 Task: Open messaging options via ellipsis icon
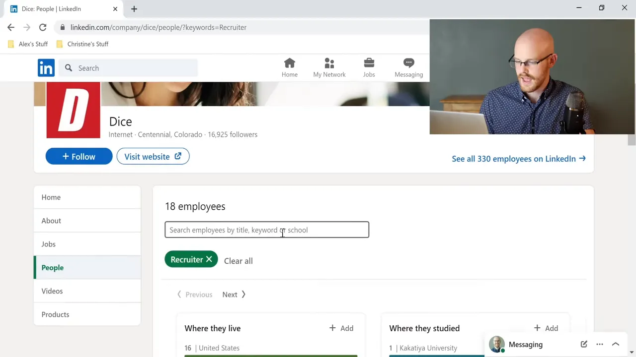[600, 344]
